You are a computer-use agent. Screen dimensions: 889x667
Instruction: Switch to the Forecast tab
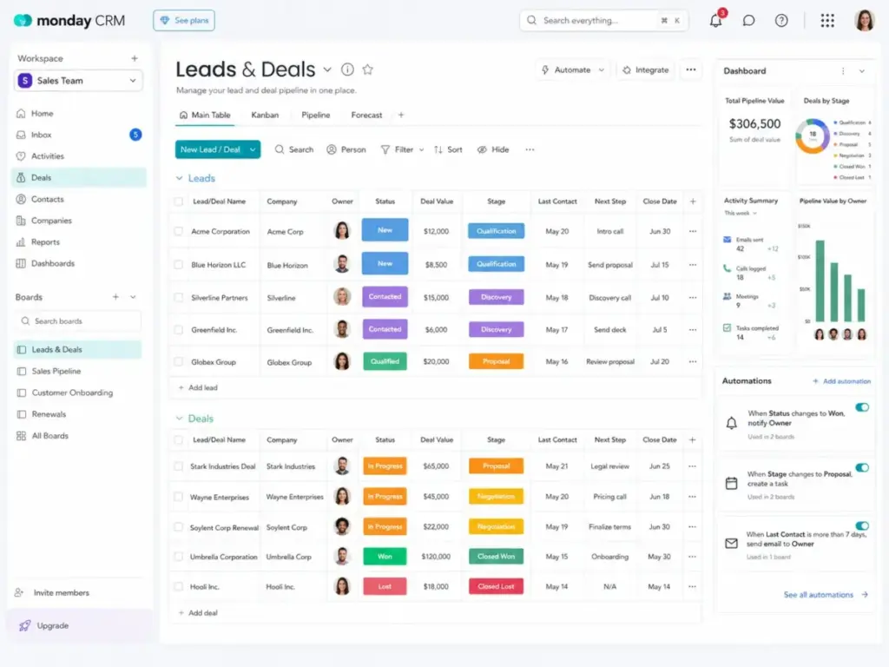pos(366,115)
